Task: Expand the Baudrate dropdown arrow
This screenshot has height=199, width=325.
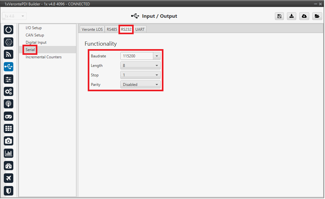Action: pos(156,56)
